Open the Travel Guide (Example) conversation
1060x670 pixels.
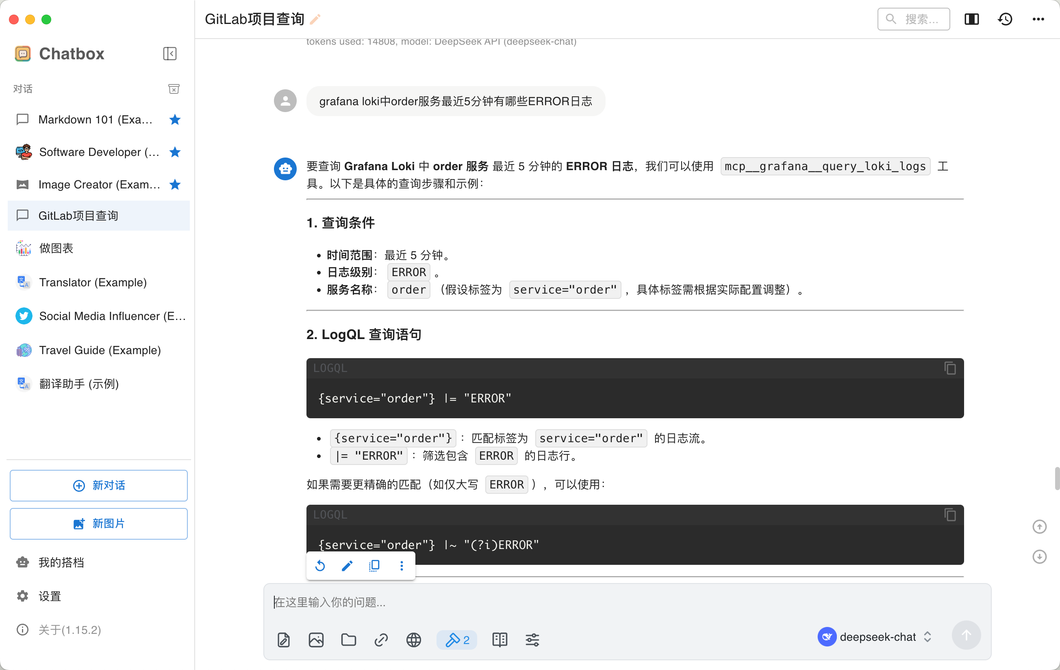click(99, 350)
